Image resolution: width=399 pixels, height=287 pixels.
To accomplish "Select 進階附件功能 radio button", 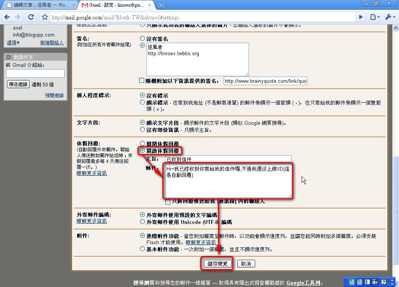I will pyautogui.click(x=142, y=236).
